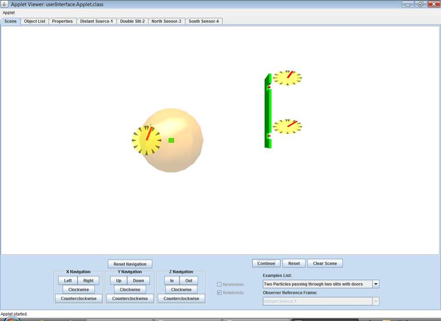Open the Double Slit-2 tab
441x321 pixels.
tap(132, 21)
